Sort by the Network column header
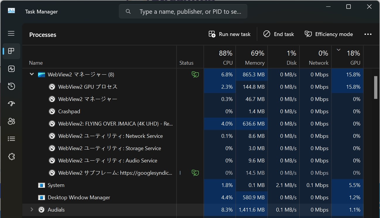Screen dimensions: 380x218 [x=316, y=57]
